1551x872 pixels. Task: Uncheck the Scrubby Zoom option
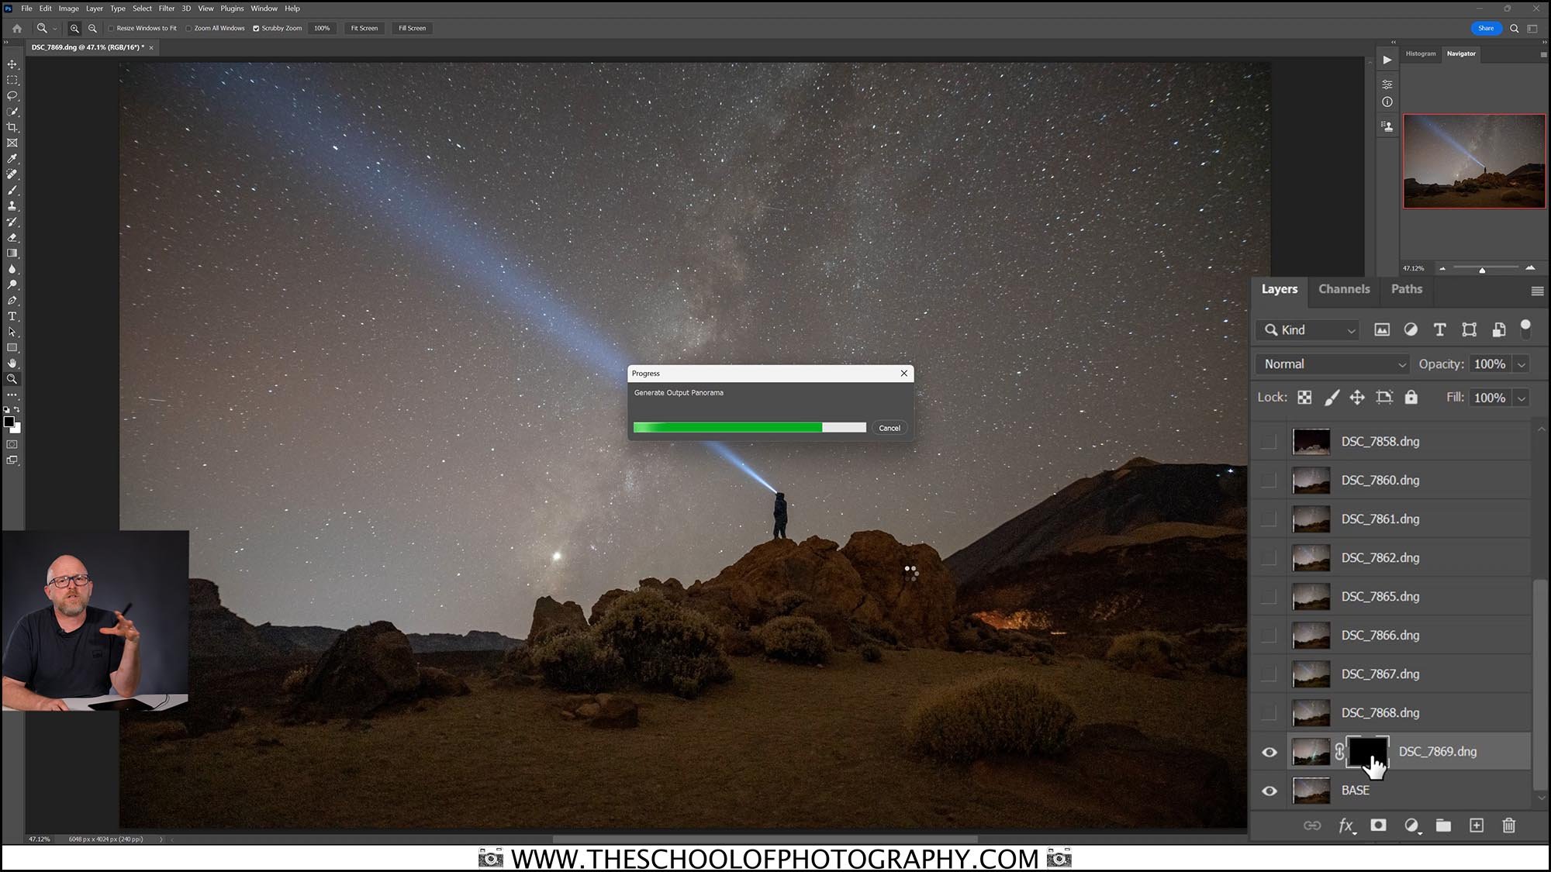(x=256, y=29)
